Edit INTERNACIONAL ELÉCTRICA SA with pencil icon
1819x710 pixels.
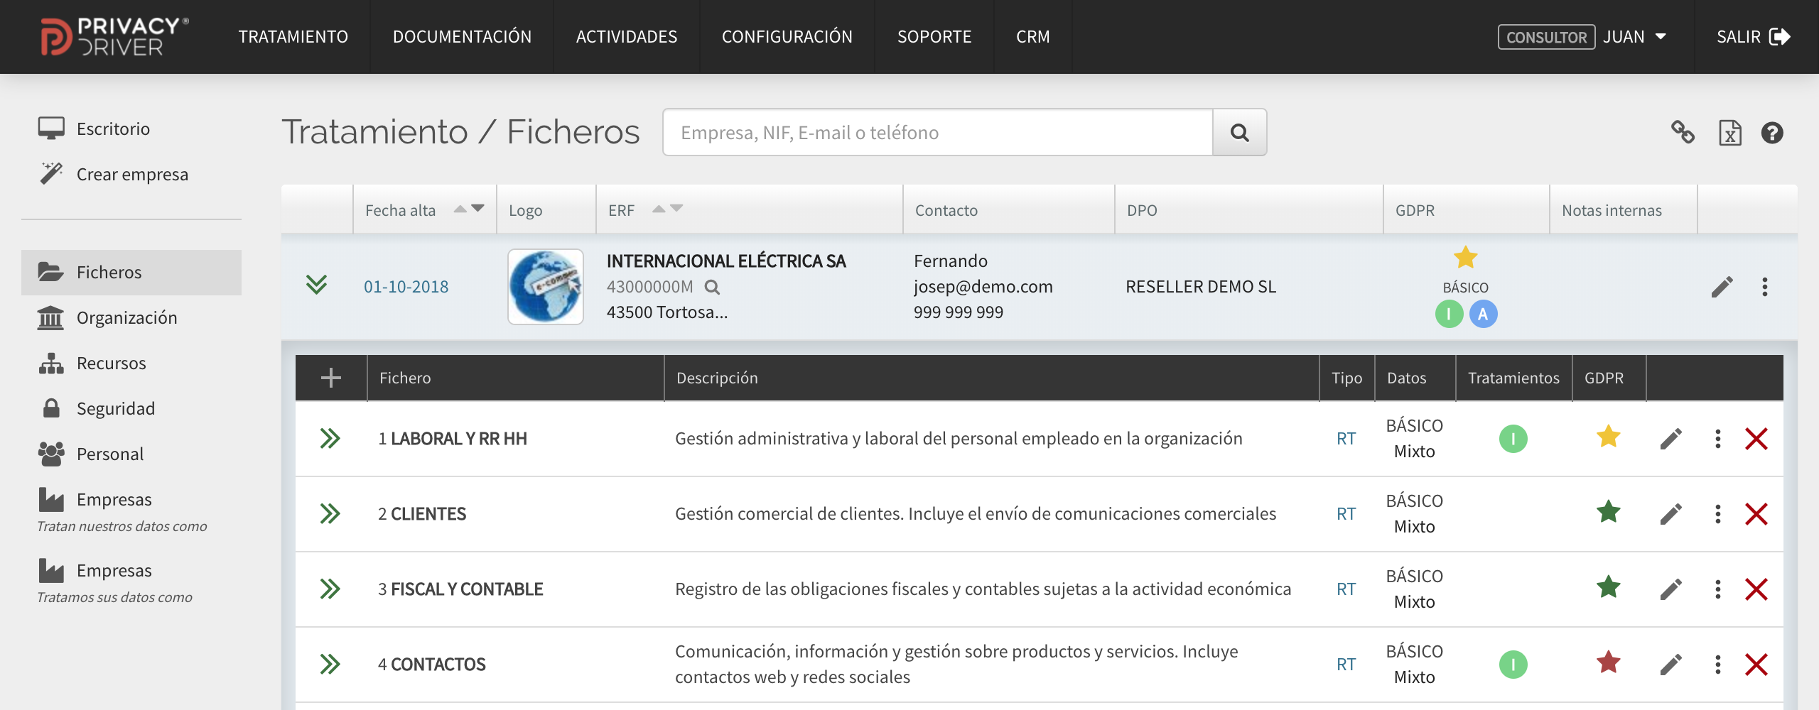pyautogui.click(x=1722, y=287)
